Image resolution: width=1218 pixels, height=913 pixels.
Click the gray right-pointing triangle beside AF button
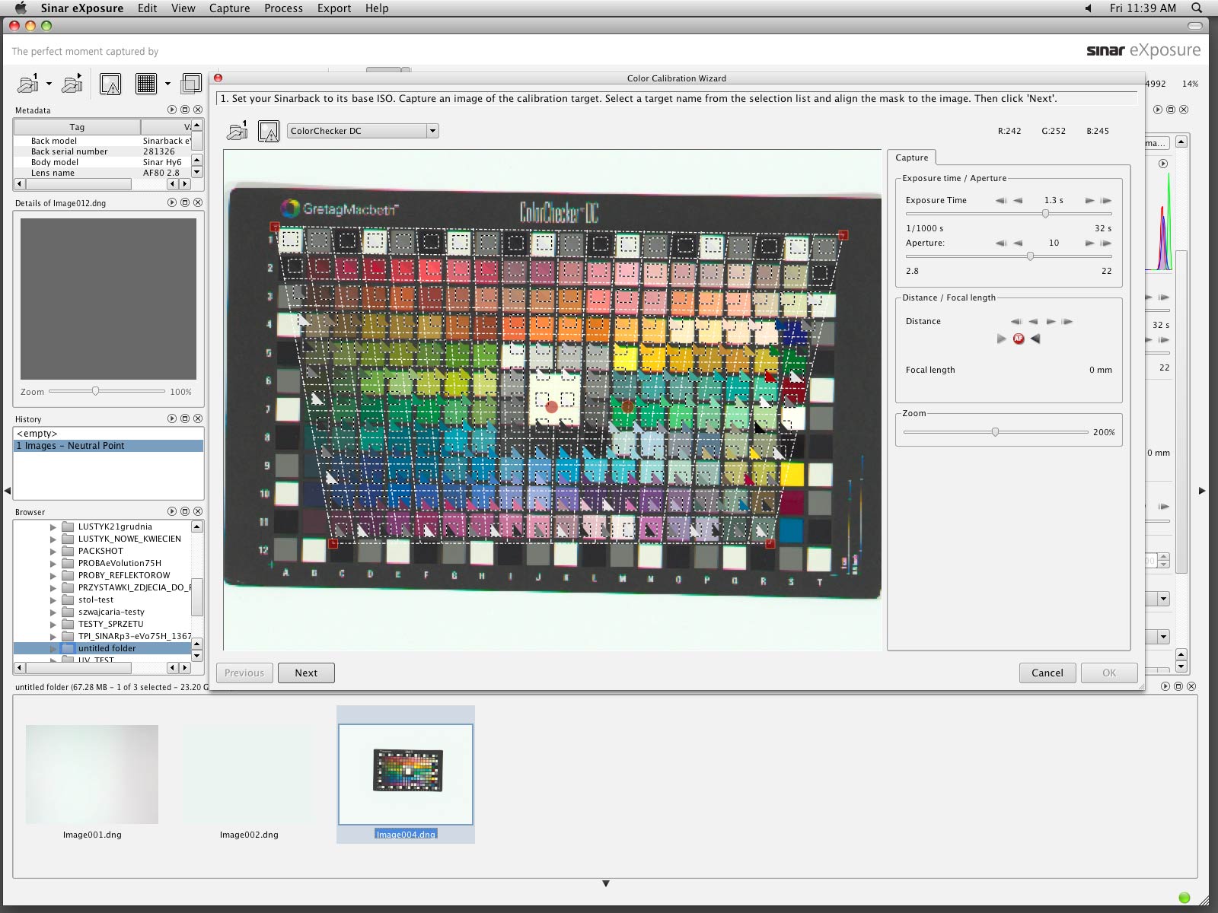(x=1002, y=339)
